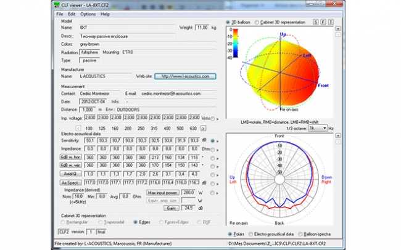Click the Radiation 'fullsphere' field
401x250 pixels.
click(89, 52)
